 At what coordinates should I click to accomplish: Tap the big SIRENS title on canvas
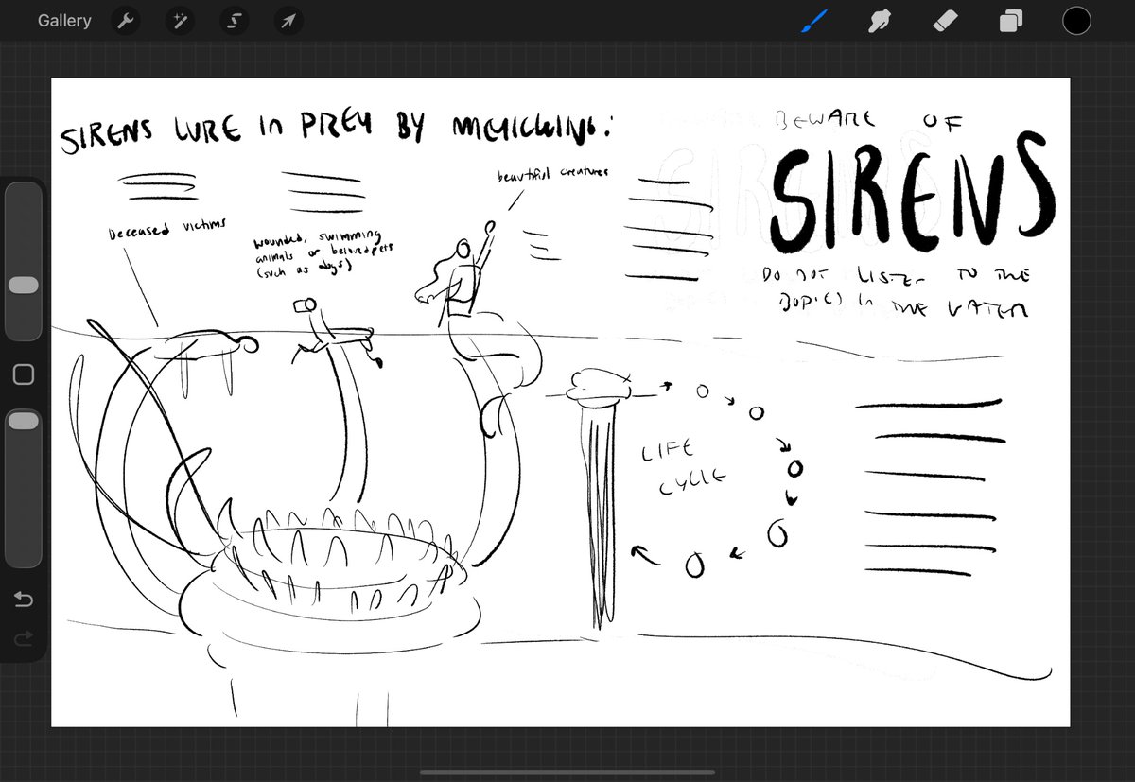coord(912,195)
